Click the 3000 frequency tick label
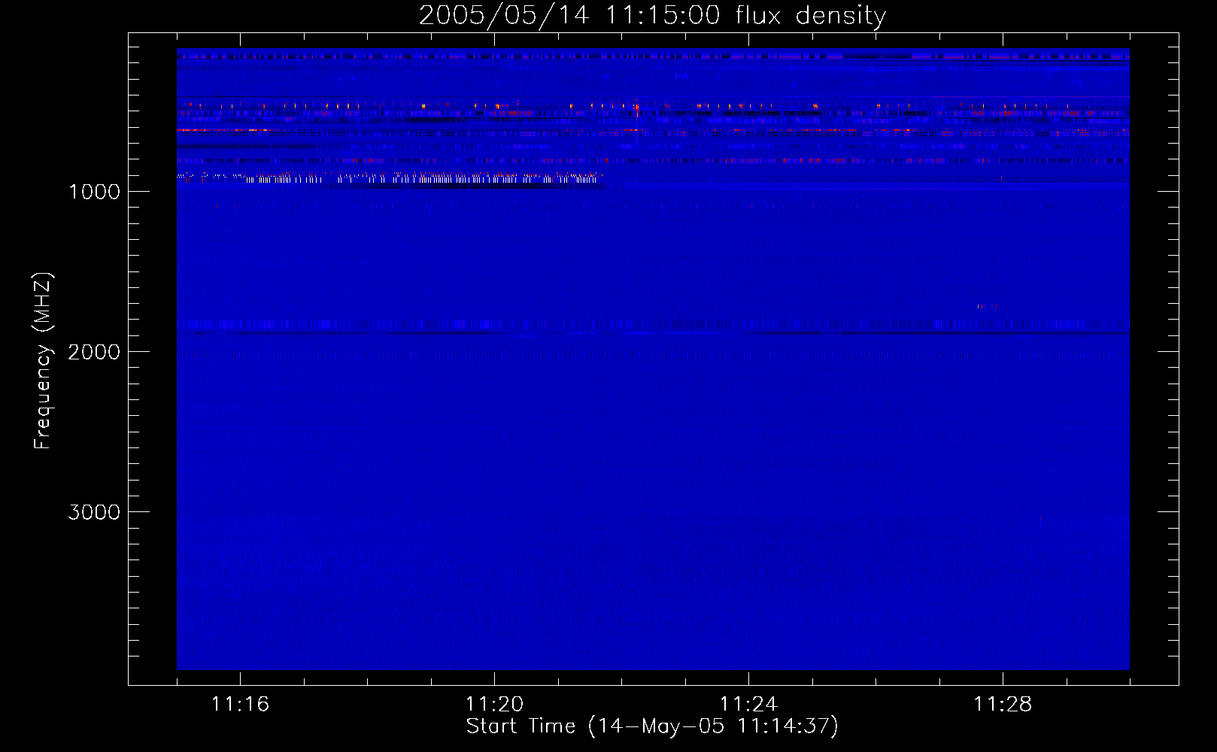 [x=95, y=512]
